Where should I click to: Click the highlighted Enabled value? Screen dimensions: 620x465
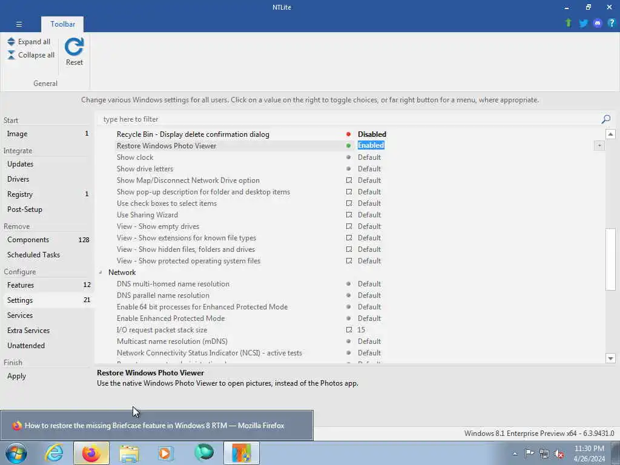(371, 145)
